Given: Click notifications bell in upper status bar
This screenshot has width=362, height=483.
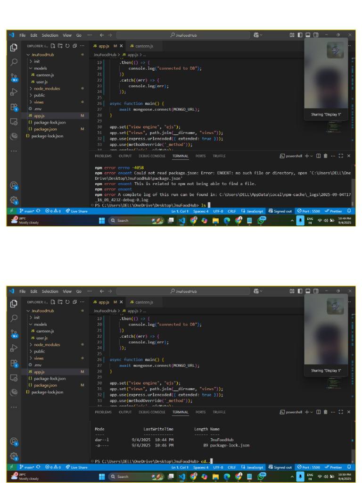Looking at the screenshot, I should click(x=349, y=211).
